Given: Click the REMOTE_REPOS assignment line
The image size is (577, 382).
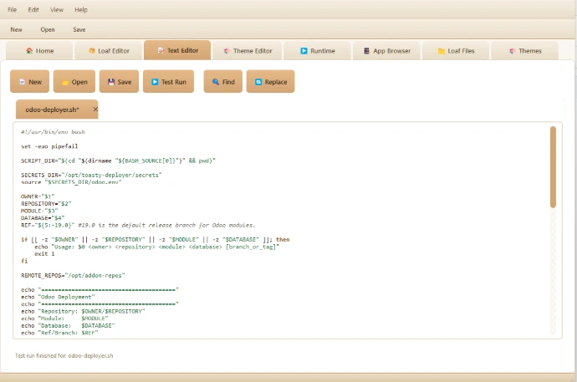Looking at the screenshot, I should point(73,275).
